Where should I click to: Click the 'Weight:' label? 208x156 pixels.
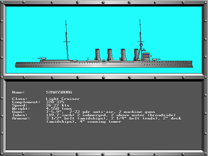coord(21,109)
